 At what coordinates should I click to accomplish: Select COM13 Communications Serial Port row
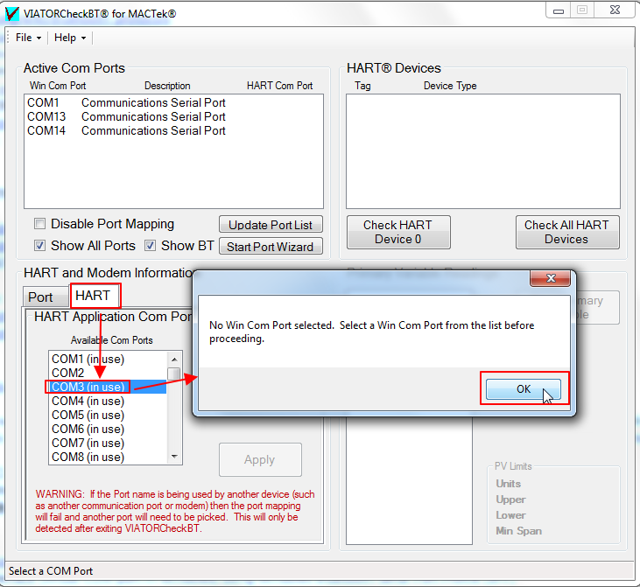point(173,116)
